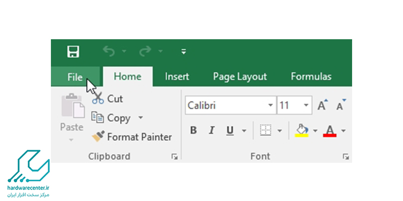403x201 pixels.
Task: Expand the Fill Color dropdown arrow
Action: (x=315, y=131)
